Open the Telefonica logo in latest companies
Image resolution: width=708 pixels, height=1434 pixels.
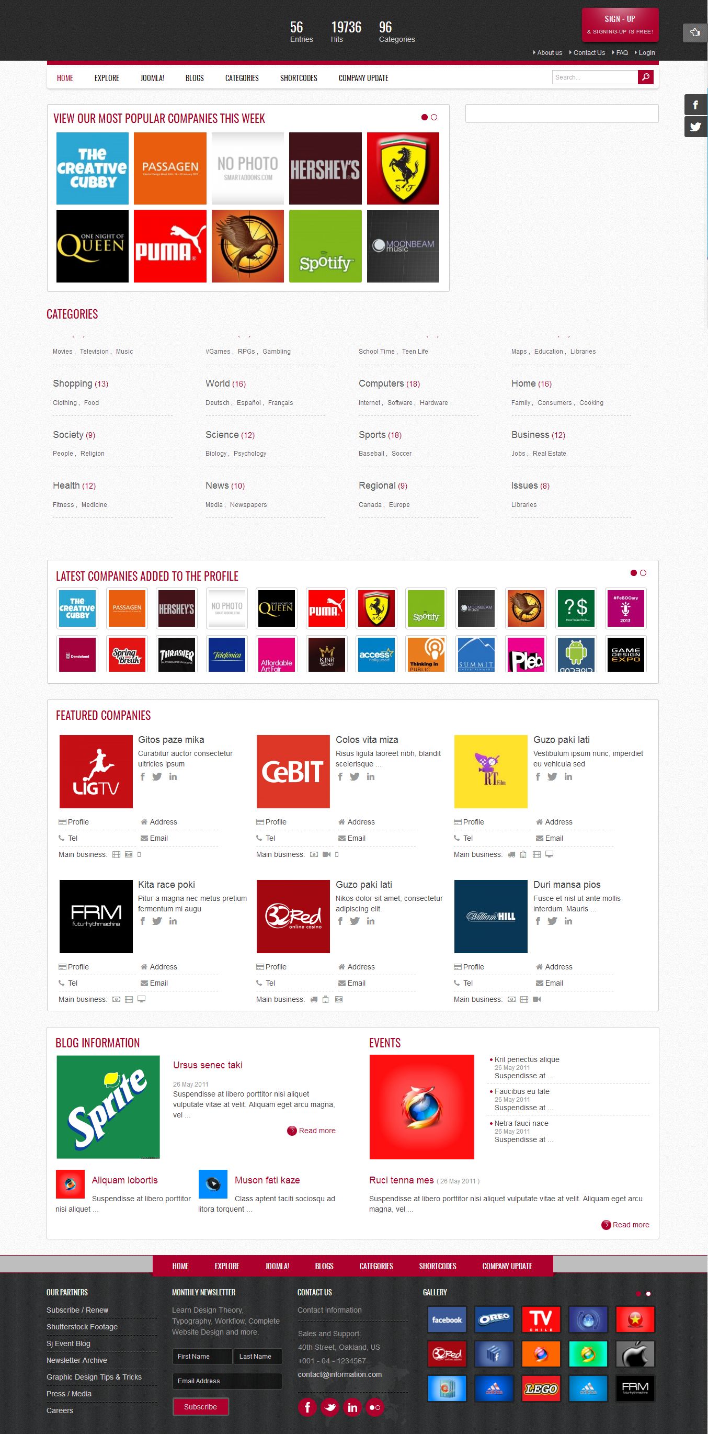[226, 654]
